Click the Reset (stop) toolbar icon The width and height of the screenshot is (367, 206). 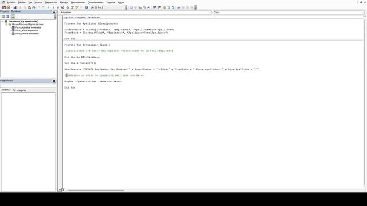(x=58, y=7)
